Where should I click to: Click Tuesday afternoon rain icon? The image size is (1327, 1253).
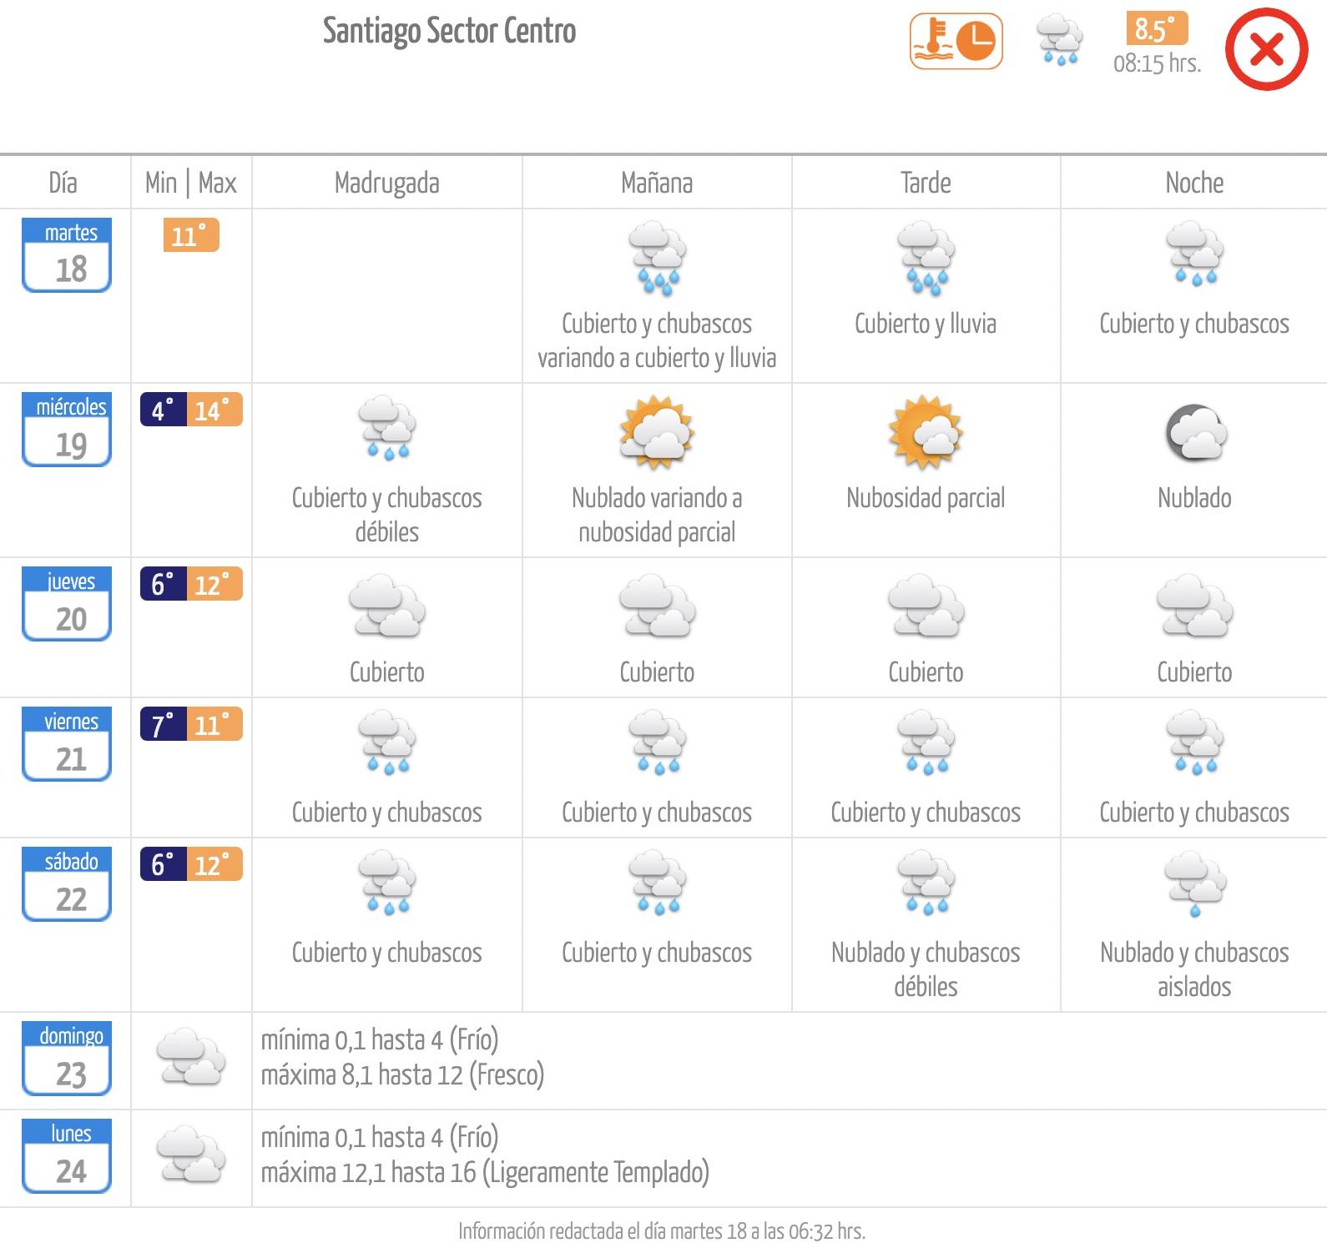926,258
